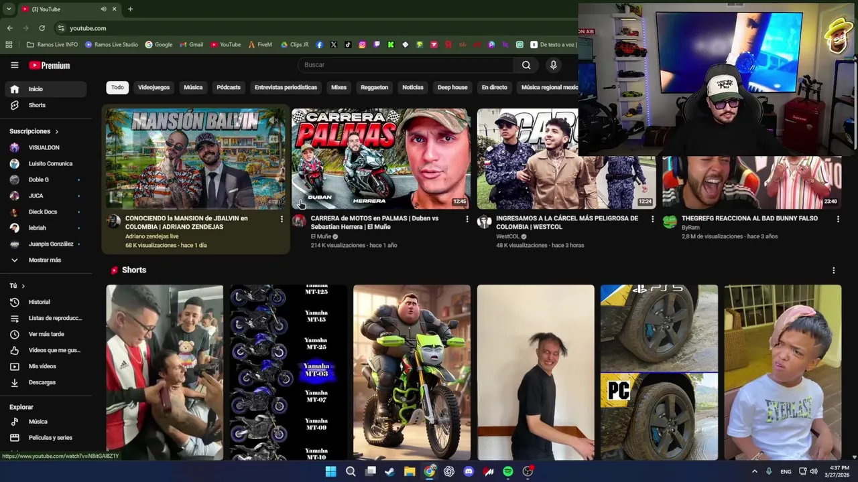
Task: Open more options for TheGrefg reacciona video
Action: (x=838, y=219)
